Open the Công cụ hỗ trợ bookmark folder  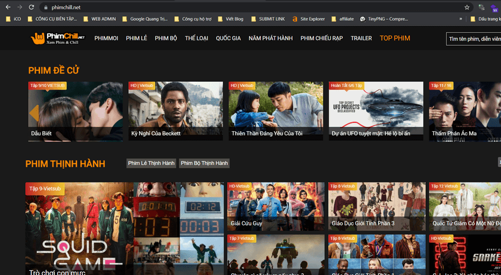tap(193, 19)
